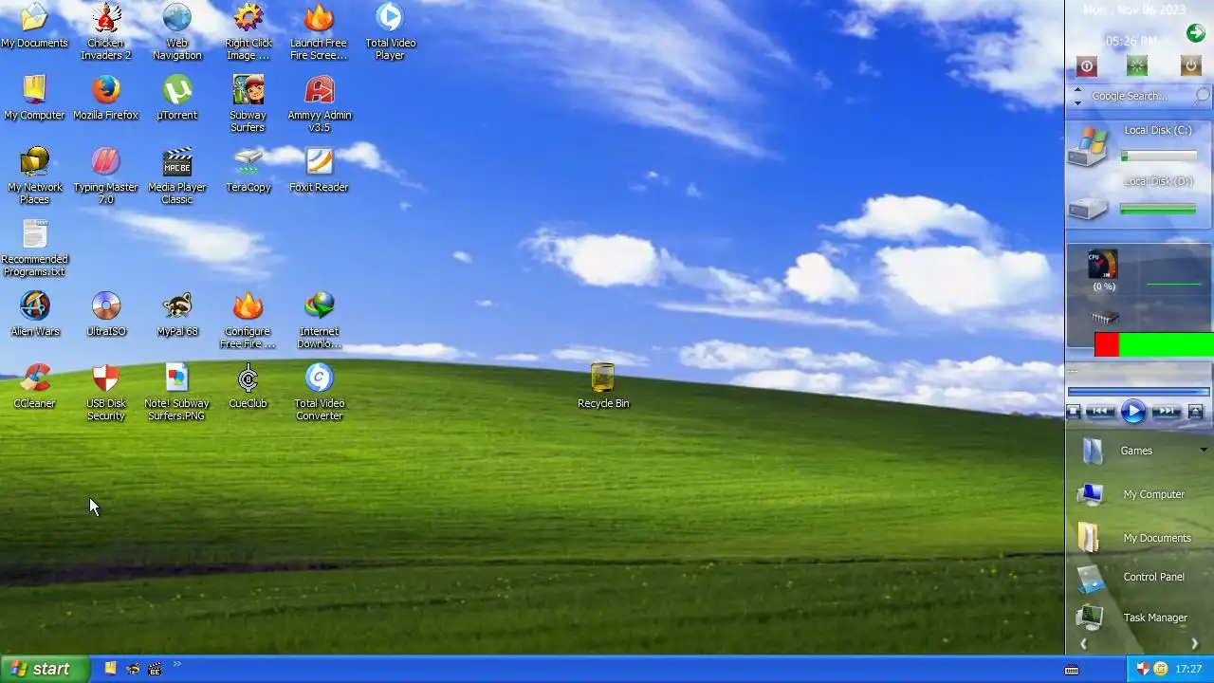The width and height of the screenshot is (1214, 683).
Task: Click the Typing Master 7.0 icon
Action: tap(105, 175)
